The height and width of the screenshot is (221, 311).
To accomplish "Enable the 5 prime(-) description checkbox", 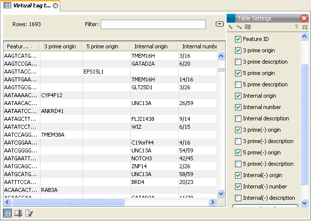I will click(x=238, y=164).
